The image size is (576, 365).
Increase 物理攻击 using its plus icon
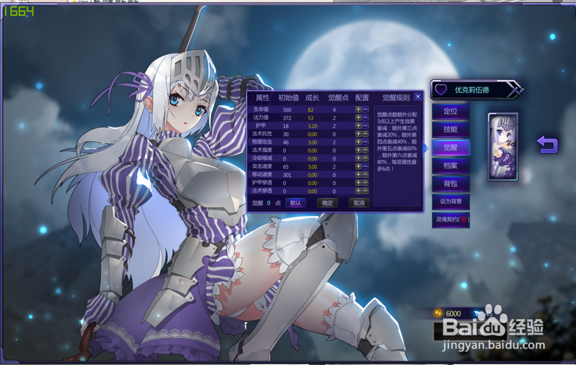[x=358, y=142]
